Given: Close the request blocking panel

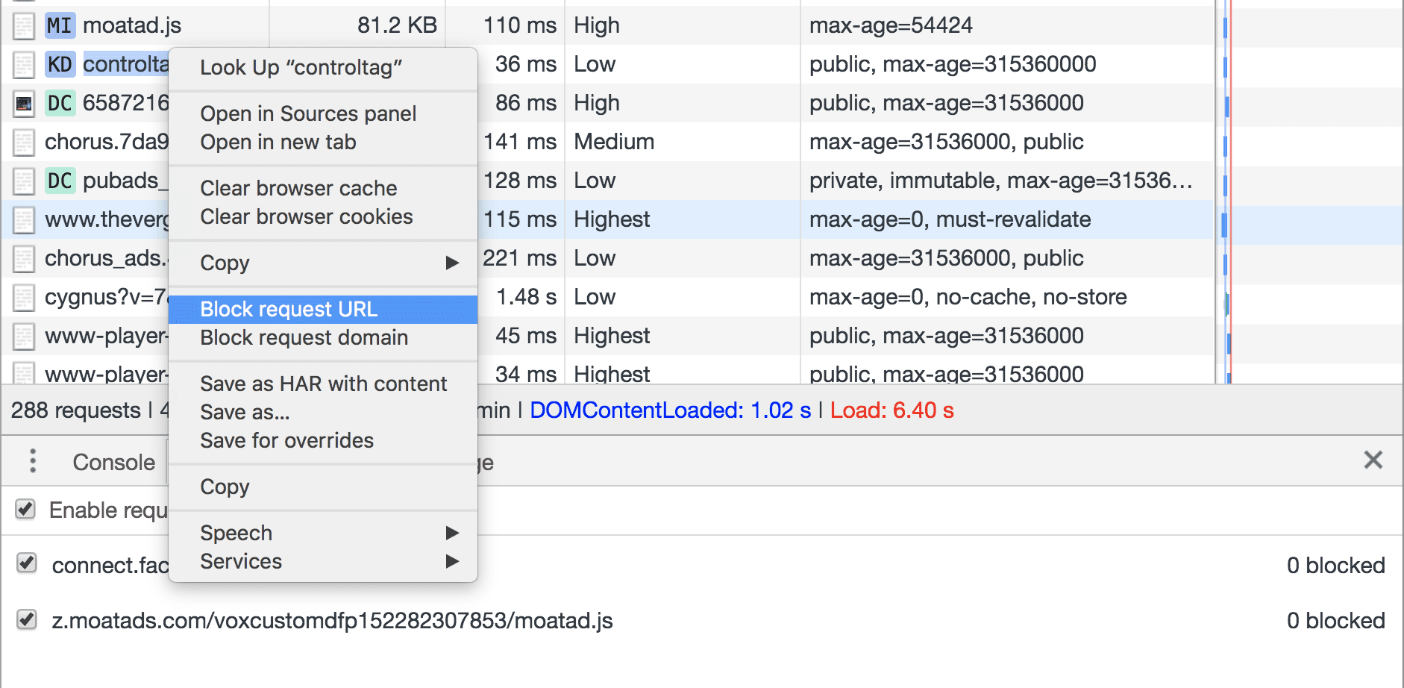Looking at the screenshot, I should coord(1373,460).
